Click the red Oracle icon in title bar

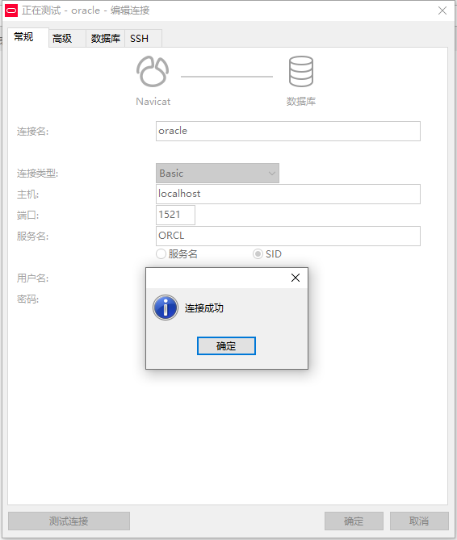coord(11,10)
